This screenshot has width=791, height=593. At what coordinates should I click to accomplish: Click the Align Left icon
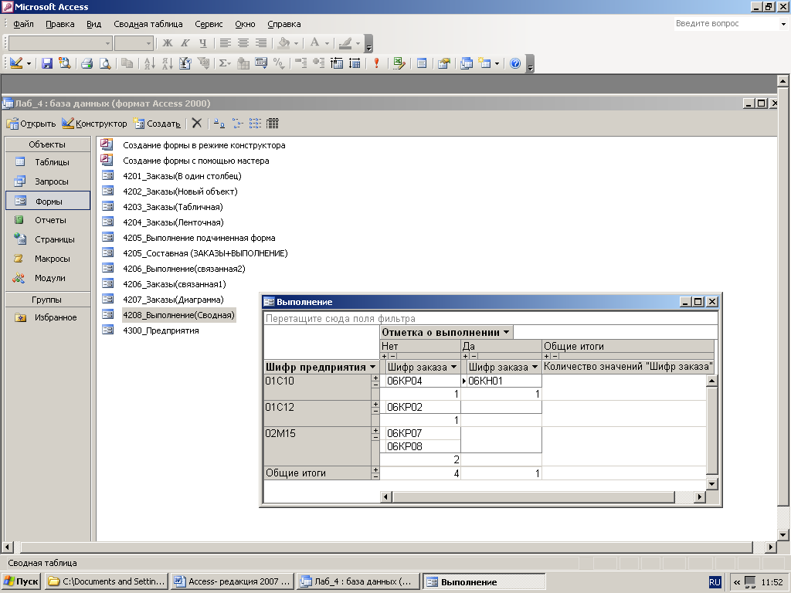pos(225,43)
